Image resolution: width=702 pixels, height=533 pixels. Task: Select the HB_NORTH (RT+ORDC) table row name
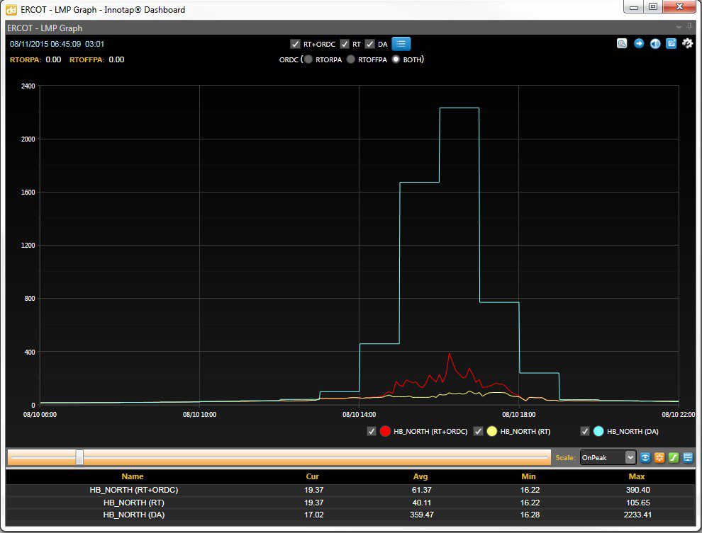pyautogui.click(x=134, y=490)
